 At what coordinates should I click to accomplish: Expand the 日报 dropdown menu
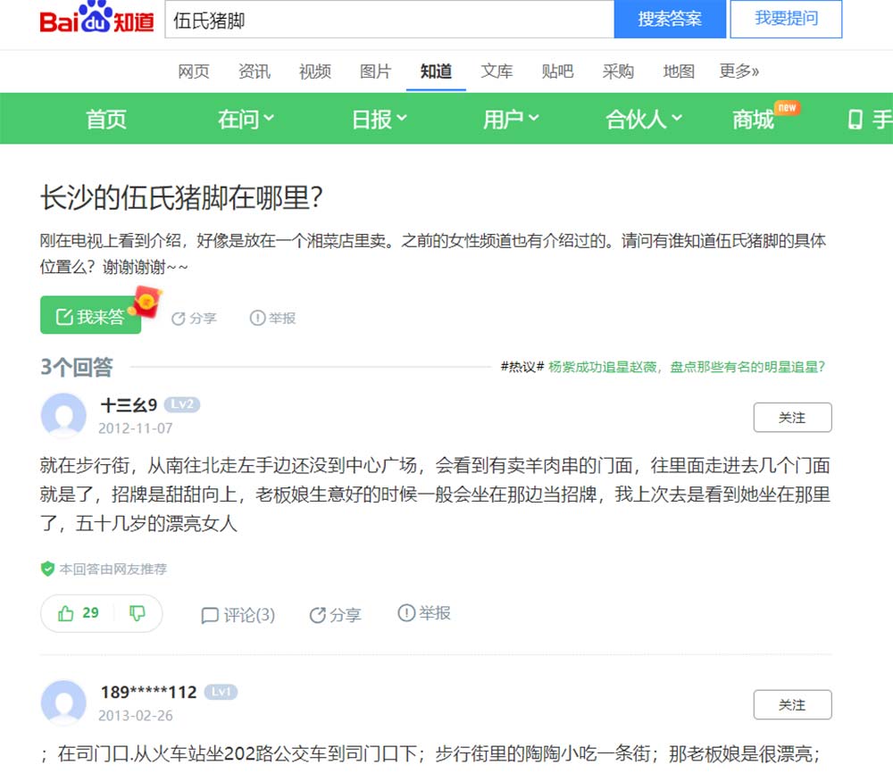pos(379,119)
